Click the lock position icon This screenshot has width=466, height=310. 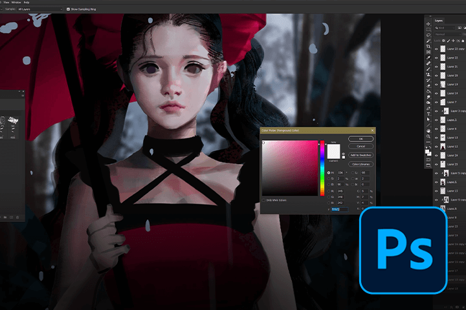453,41
